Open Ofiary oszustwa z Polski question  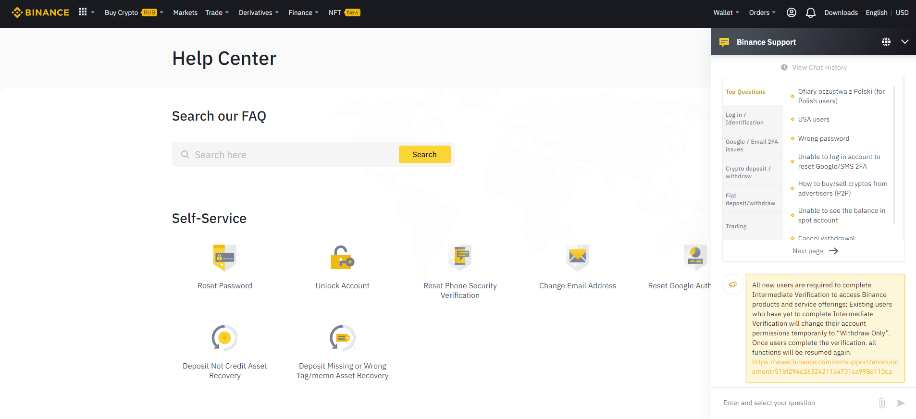tap(842, 96)
